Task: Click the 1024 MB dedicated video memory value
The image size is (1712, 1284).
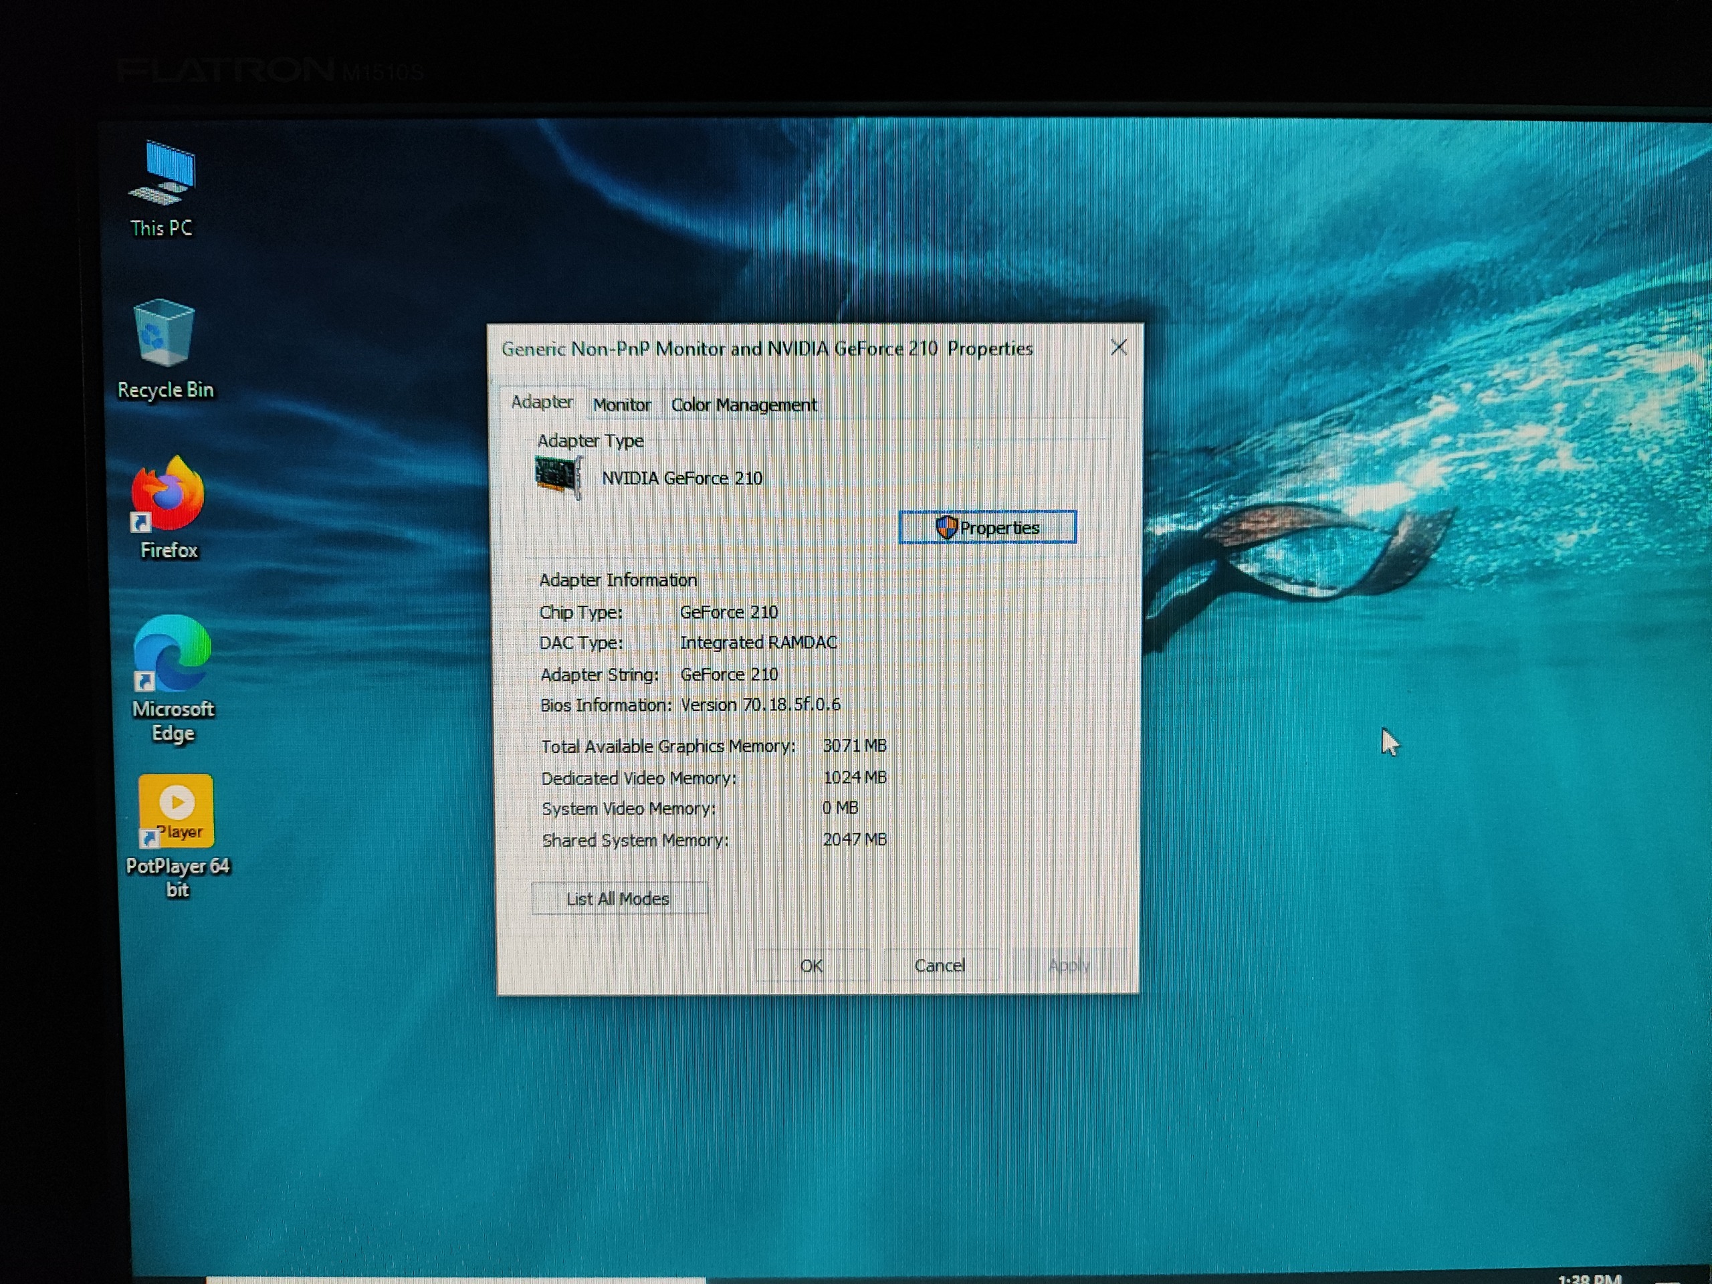Action: tap(855, 777)
